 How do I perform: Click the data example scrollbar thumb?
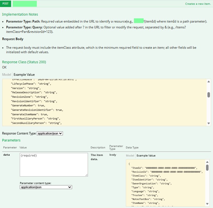click(x=207, y=167)
